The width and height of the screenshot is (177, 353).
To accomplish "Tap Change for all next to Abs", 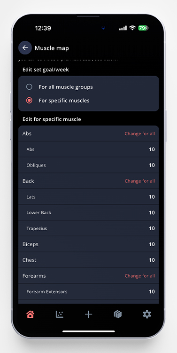I will point(139,133).
